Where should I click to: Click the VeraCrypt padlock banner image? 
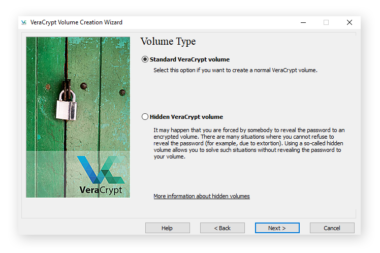pos(78,117)
